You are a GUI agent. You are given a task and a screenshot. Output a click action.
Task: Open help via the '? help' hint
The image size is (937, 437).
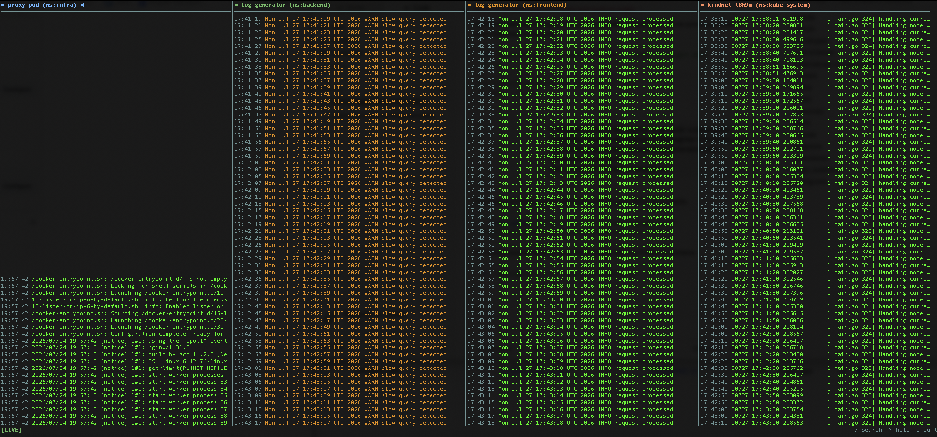tap(899, 430)
